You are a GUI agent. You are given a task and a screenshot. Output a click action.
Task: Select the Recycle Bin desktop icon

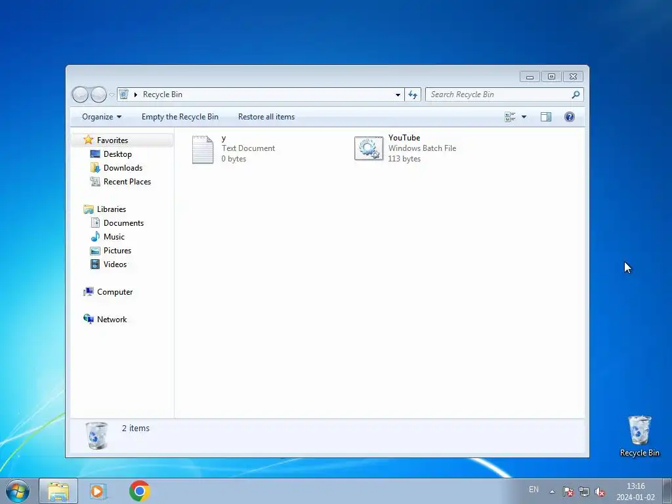[x=639, y=436]
